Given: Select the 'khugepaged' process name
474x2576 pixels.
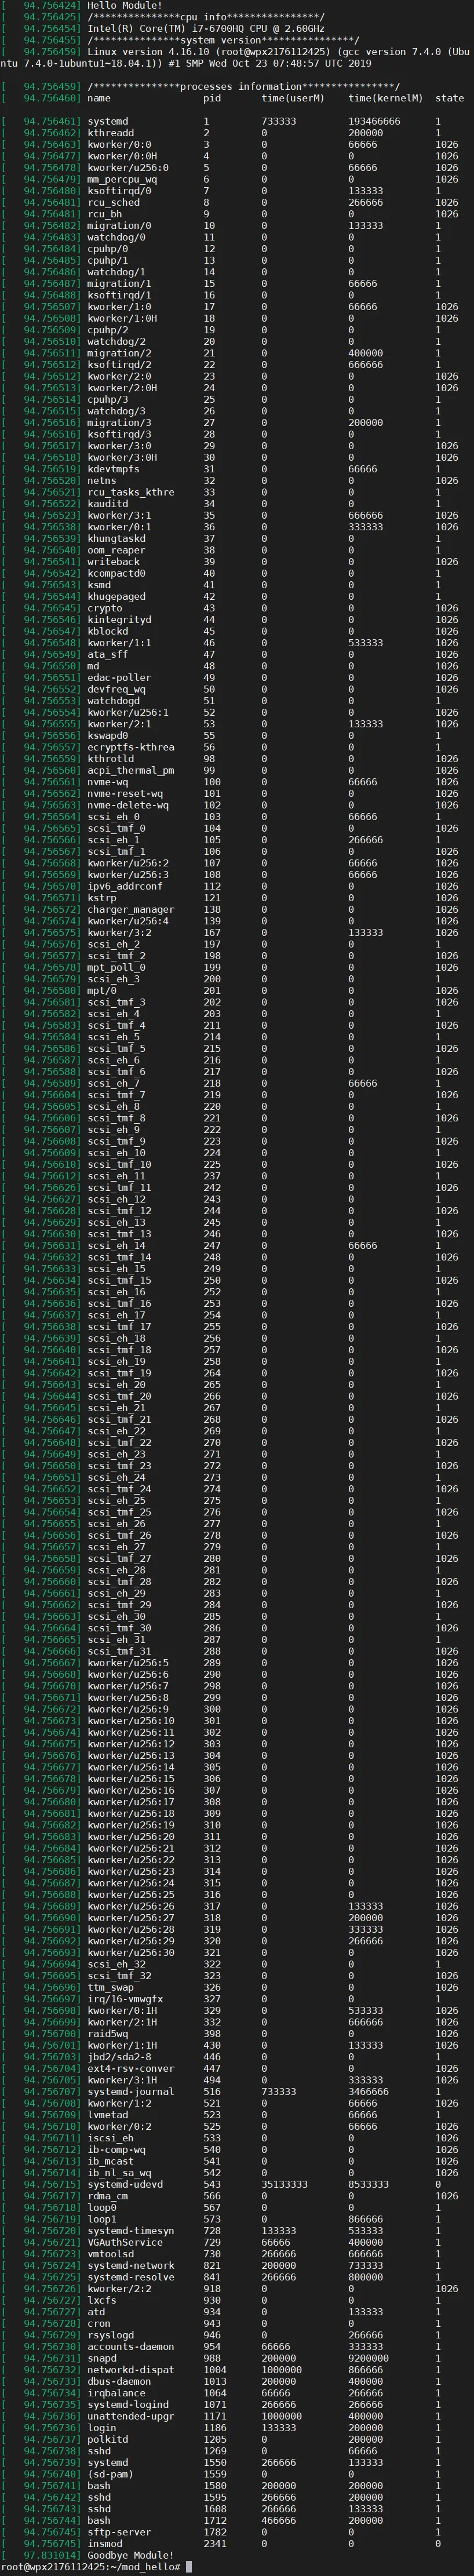Looking at the screenshot, I should click(116, 597).
